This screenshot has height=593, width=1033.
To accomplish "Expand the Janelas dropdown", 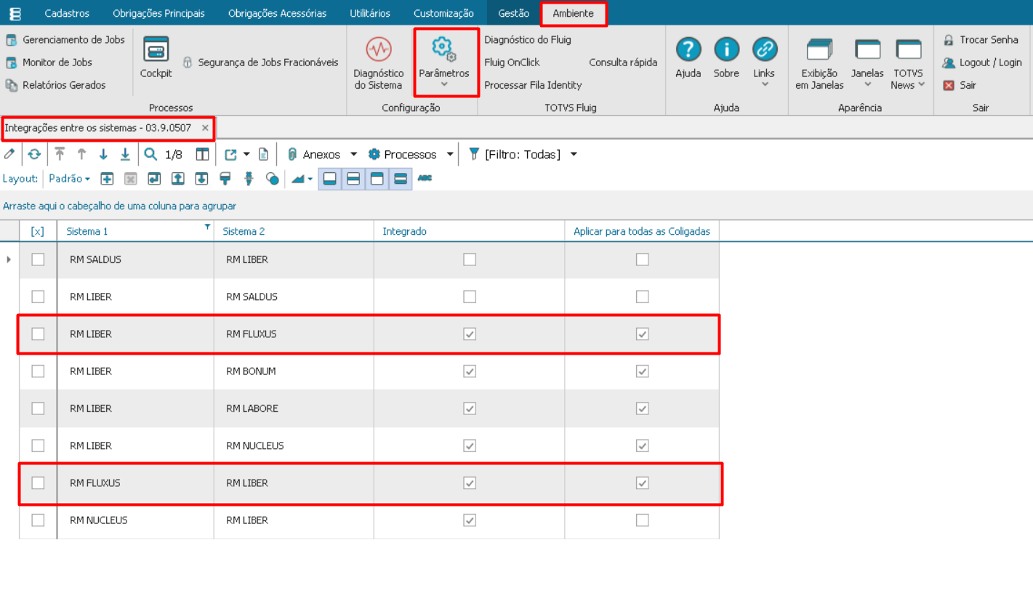I will [868, 84].
